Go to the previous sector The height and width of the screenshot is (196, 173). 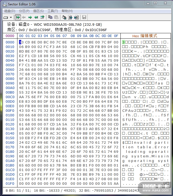pyautogui.click(x=24, y=17)
